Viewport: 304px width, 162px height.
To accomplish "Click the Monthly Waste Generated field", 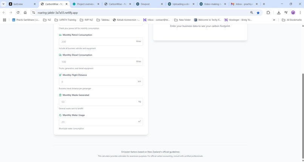I will click(101, 102).
